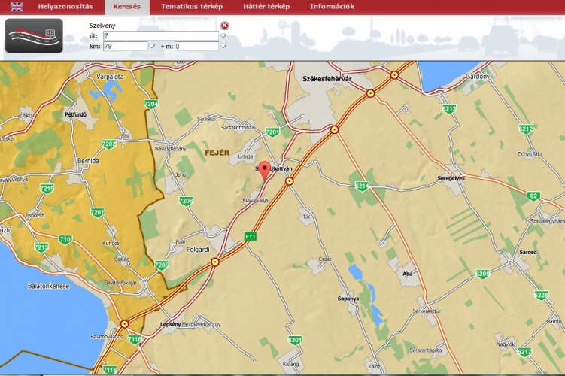565x376 pixels.
Task: Open the Információk menu tab
Action: [332, 7]
